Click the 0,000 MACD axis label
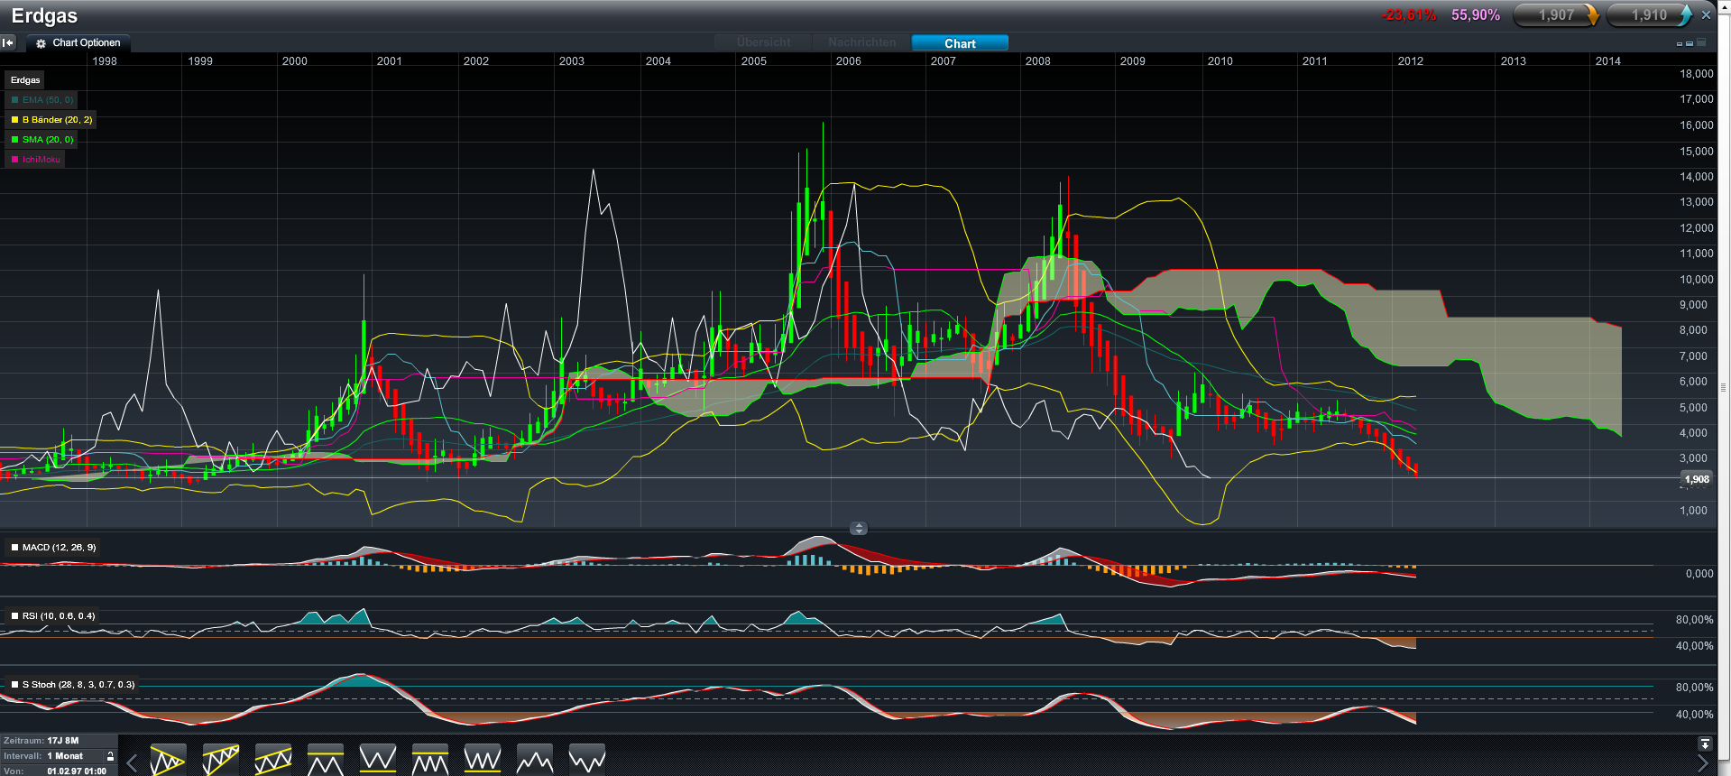 point(1699,574)
